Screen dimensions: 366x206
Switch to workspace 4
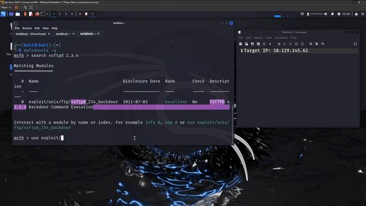pos(72,14)
